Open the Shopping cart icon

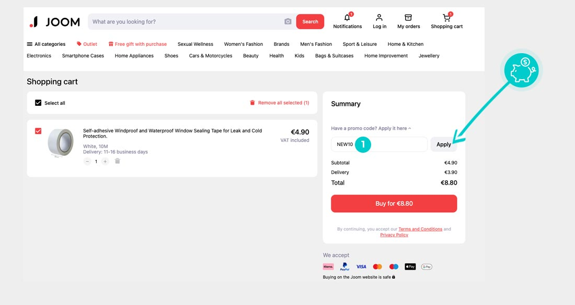pyautogui.click(x=446, y=18)
